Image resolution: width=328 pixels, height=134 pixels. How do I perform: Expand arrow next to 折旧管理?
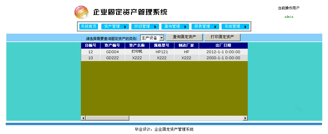coord(155,27)
